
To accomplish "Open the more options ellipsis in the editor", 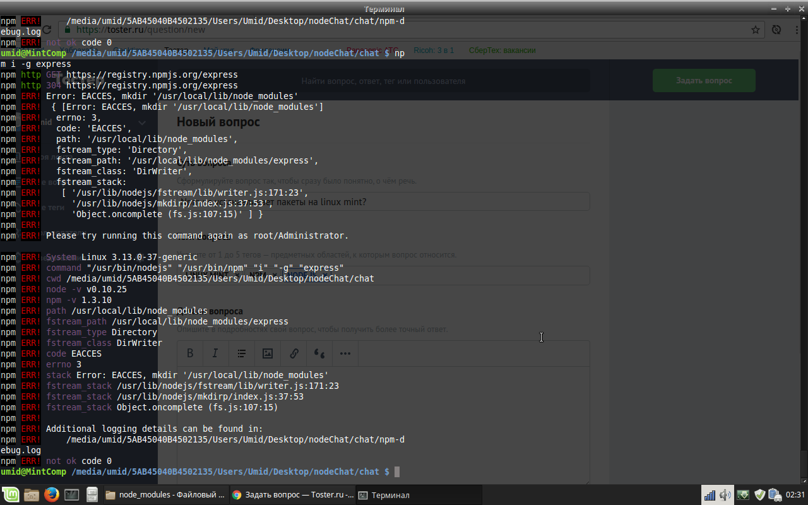I will tap(345, 353).
